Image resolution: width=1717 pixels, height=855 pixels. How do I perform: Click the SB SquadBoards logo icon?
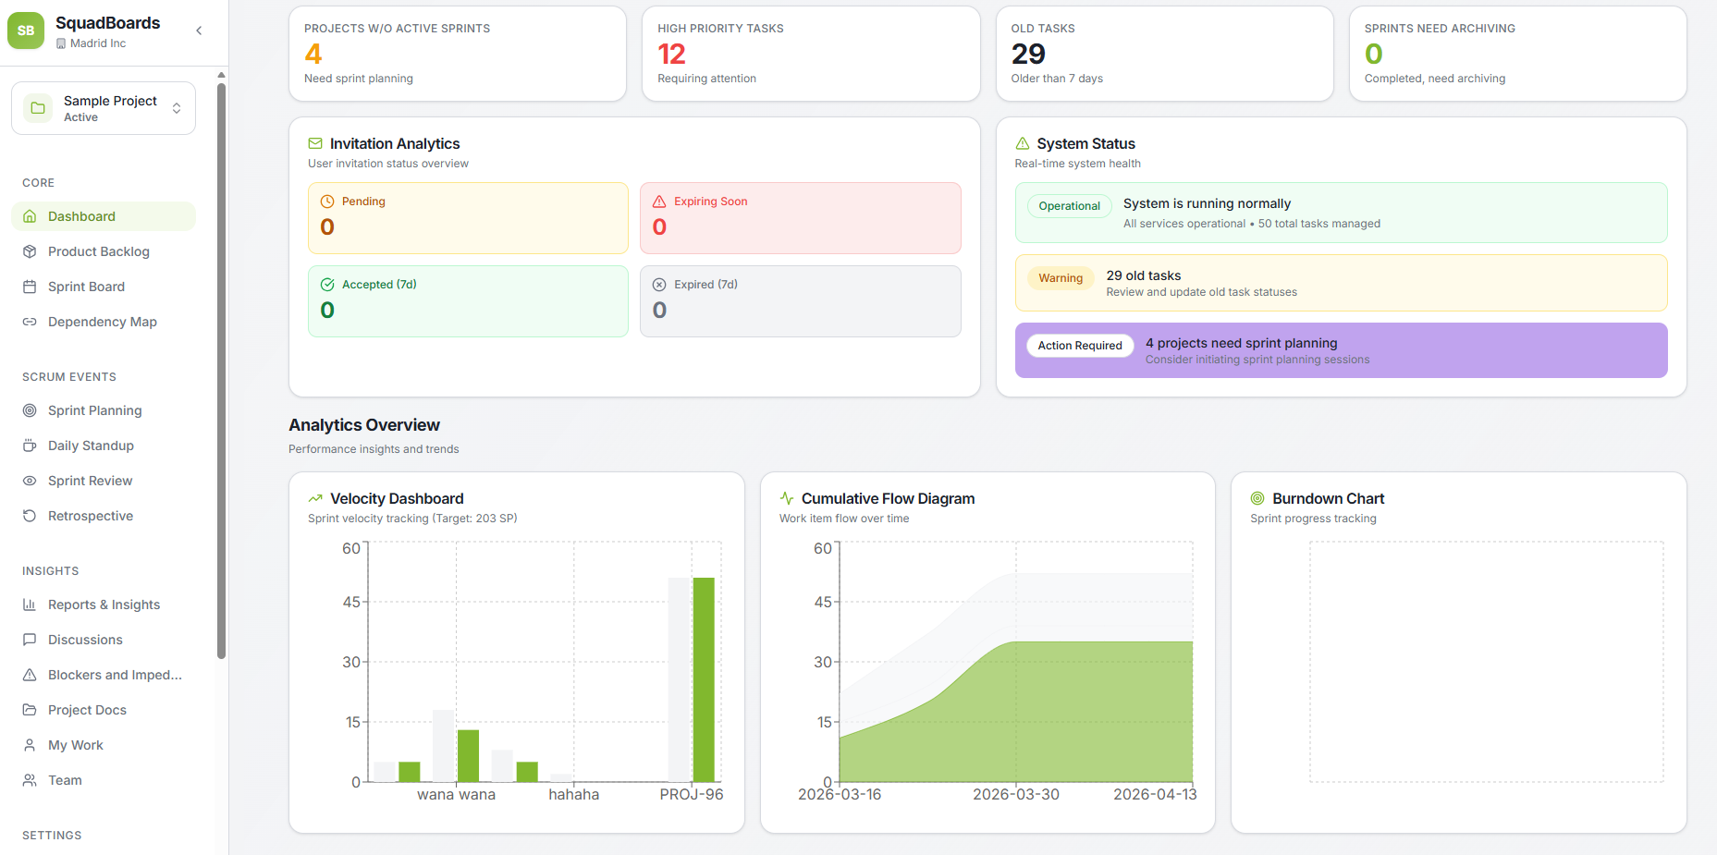(26, 31)
